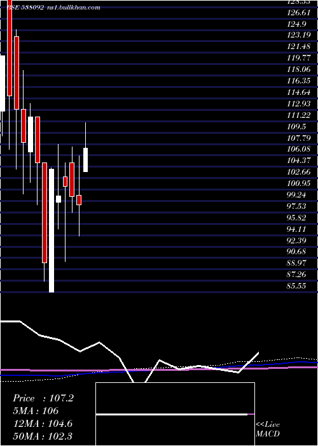Click the price label 99.24

[x=297, y=195]
